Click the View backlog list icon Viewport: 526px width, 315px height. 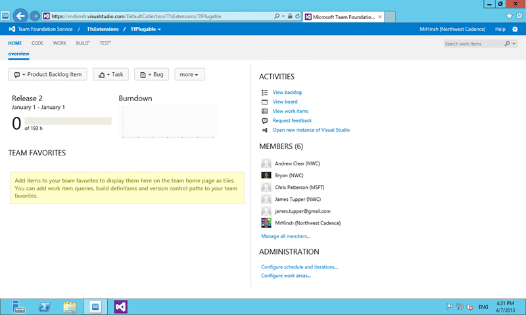pyautogui.click(x=265, y=93)
